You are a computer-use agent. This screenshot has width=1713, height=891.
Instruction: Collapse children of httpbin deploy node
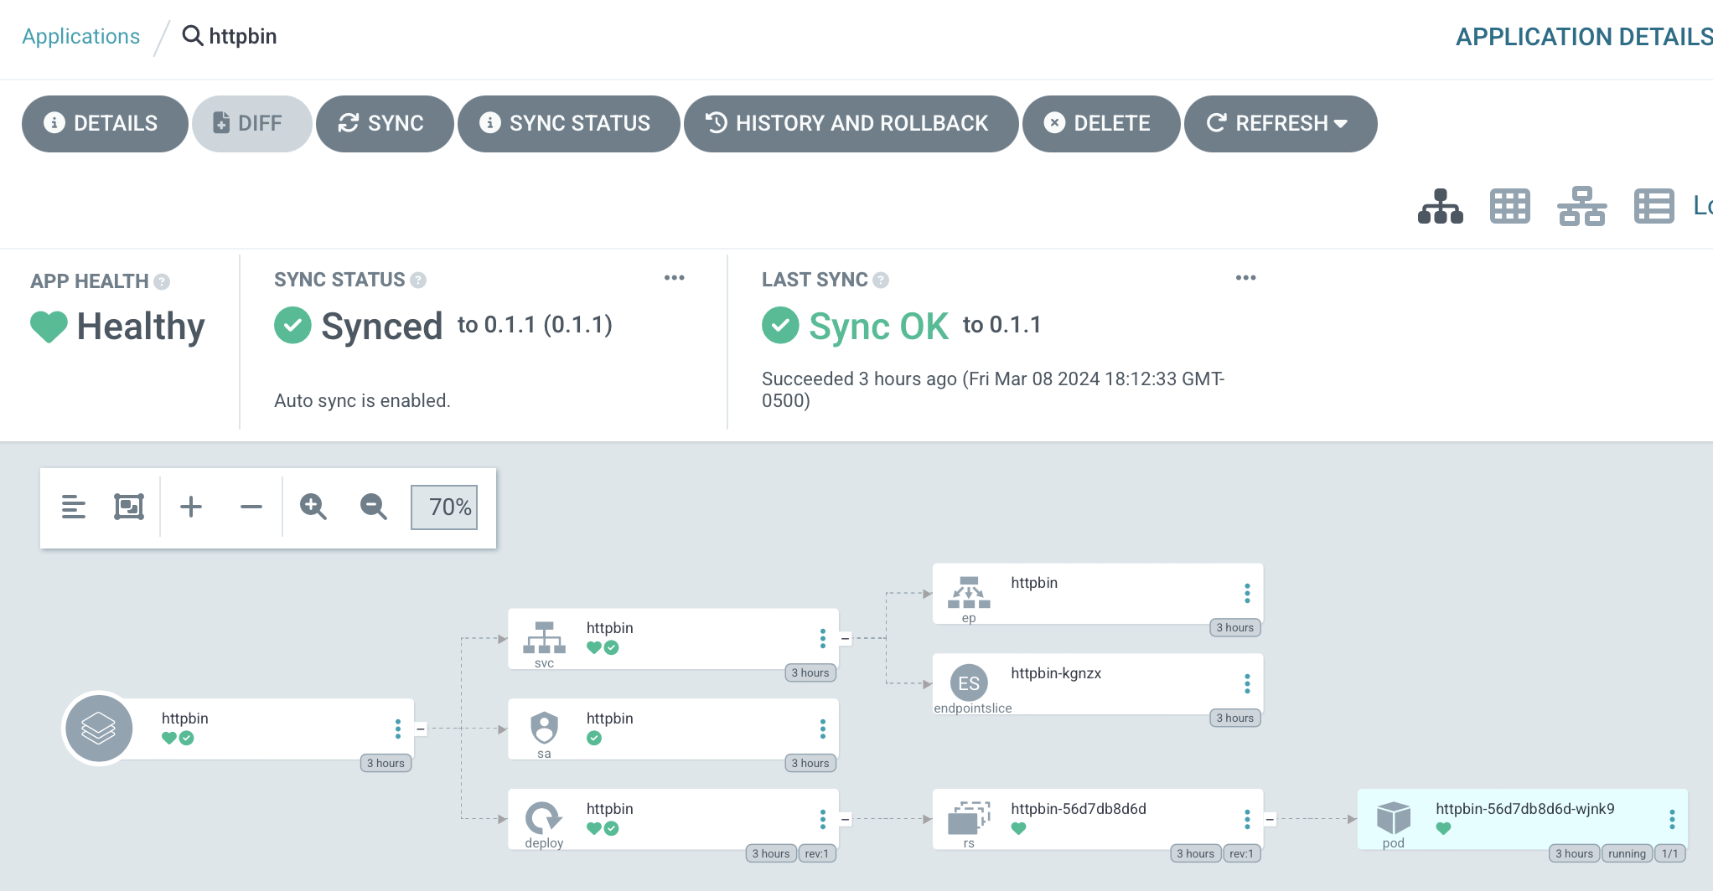pos(846,820)
